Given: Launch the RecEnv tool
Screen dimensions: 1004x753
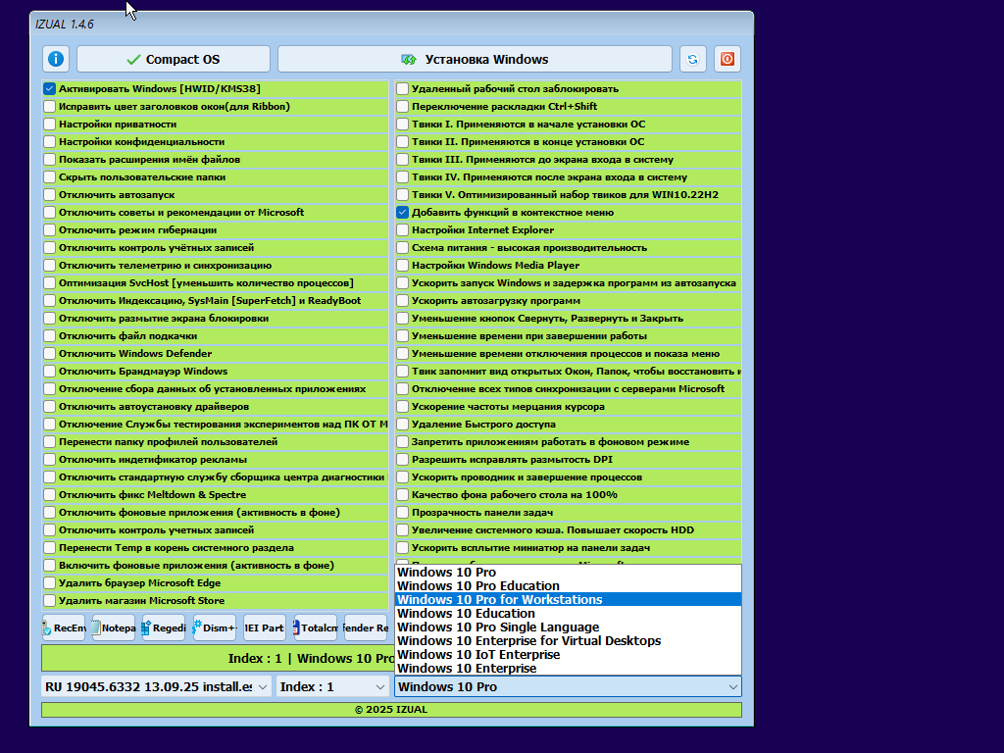Looking at the screenshot, I should 64,627.
